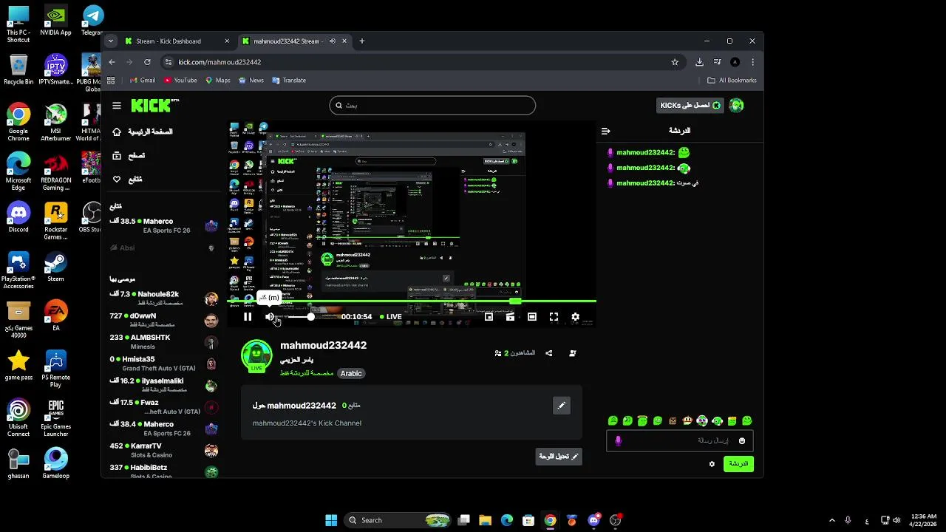
Task: Click the chat message input field
Action: tap(679, 440)
